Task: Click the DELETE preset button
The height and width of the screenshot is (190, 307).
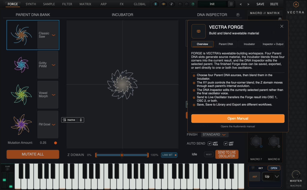Action: coord(274,4)
